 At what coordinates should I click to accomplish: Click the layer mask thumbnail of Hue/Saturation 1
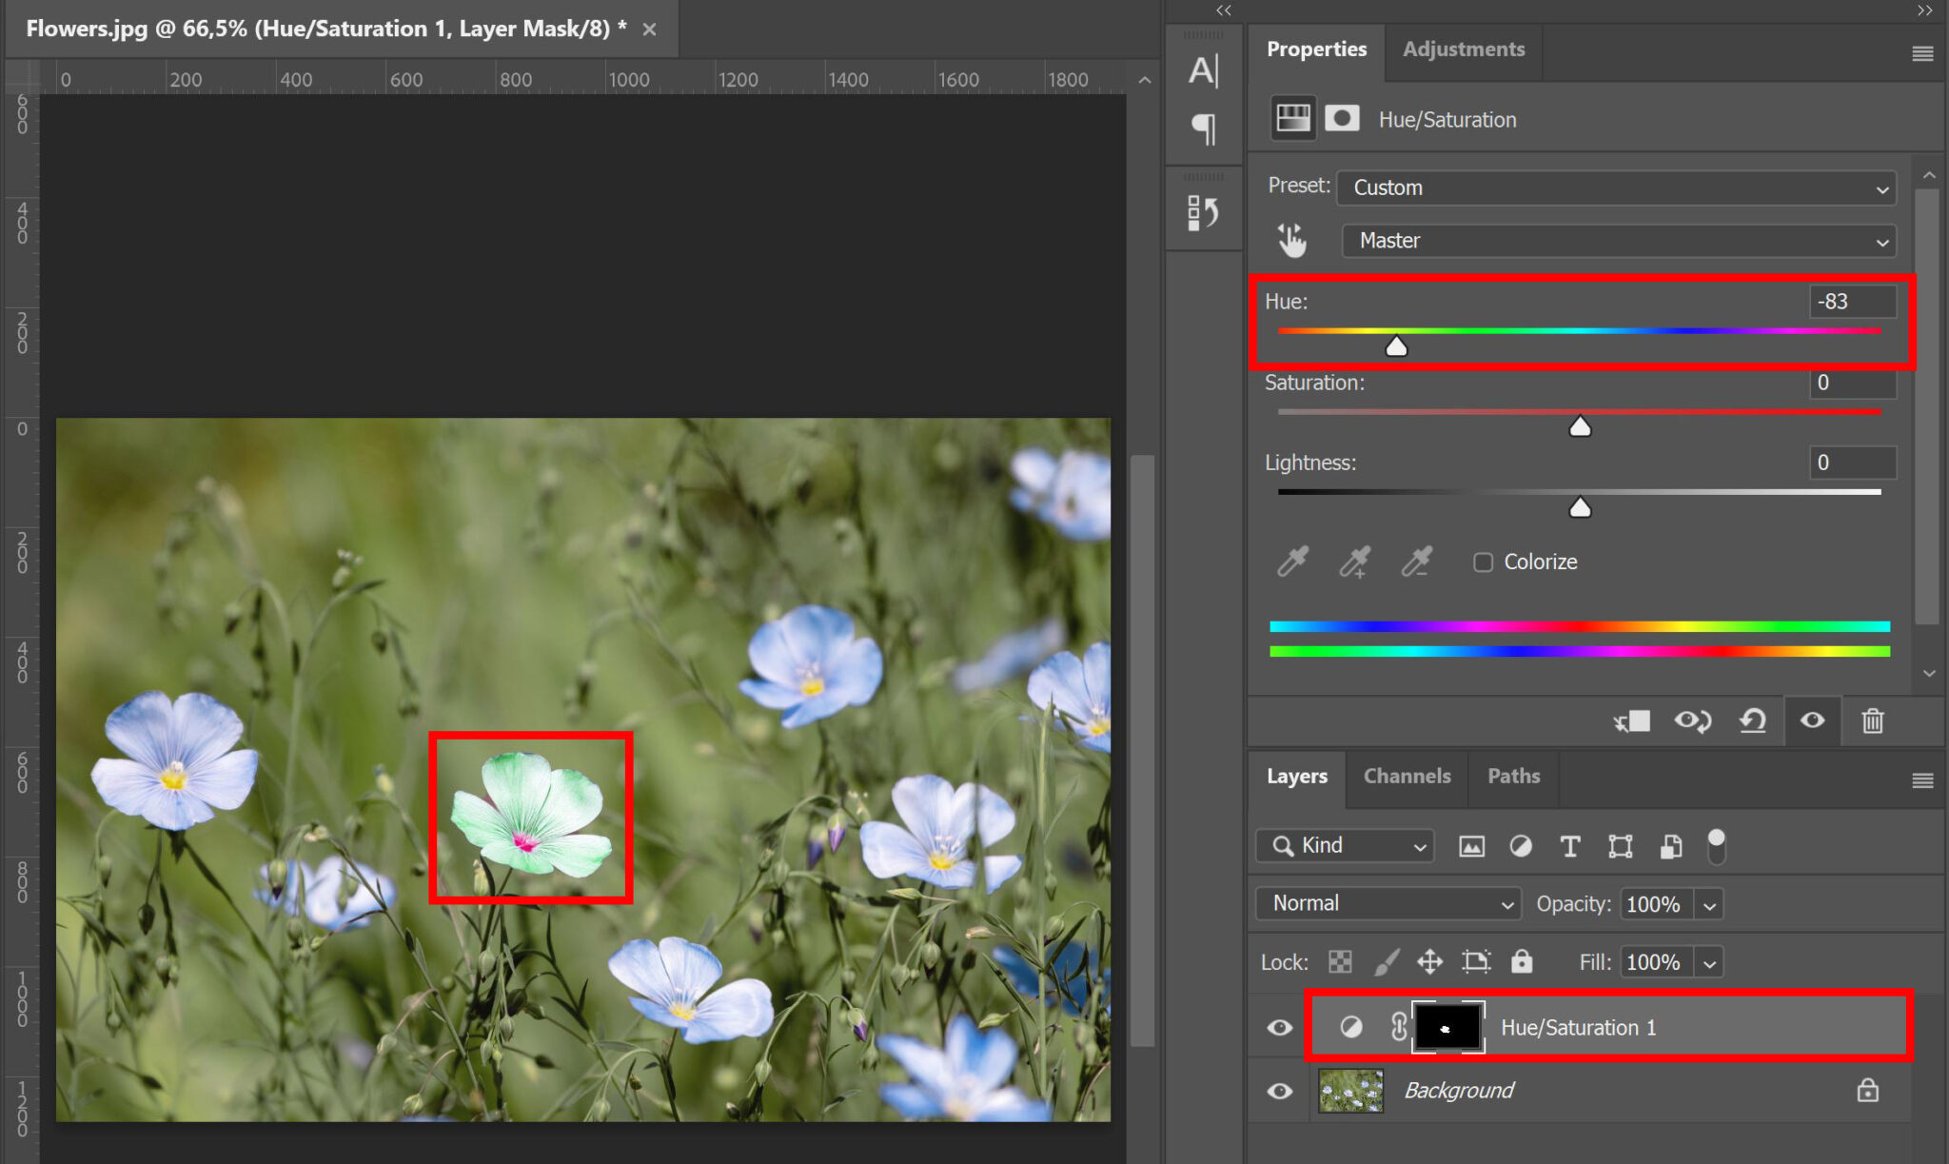click(1447, 1027)
